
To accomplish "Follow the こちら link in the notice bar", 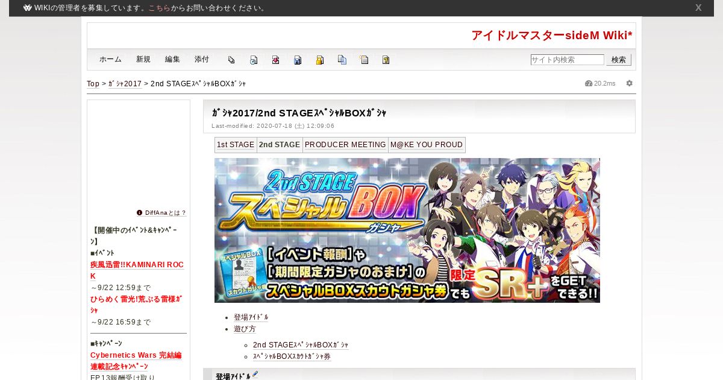I will [159, 8].
